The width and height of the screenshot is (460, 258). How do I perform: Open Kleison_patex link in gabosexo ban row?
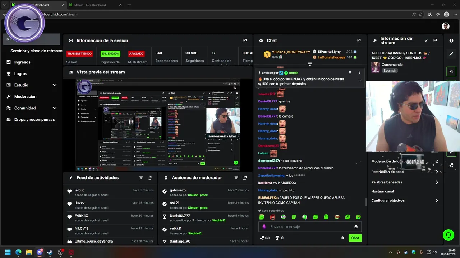pos(198,195)
